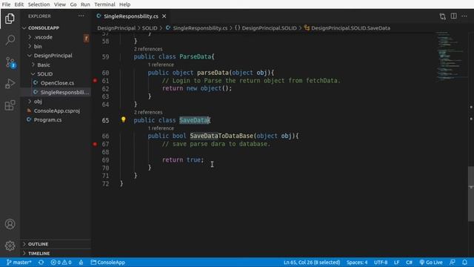The image size is (474, 267).
Task: Click the UTF-8 encoding indicator
Action: [381, 262]
